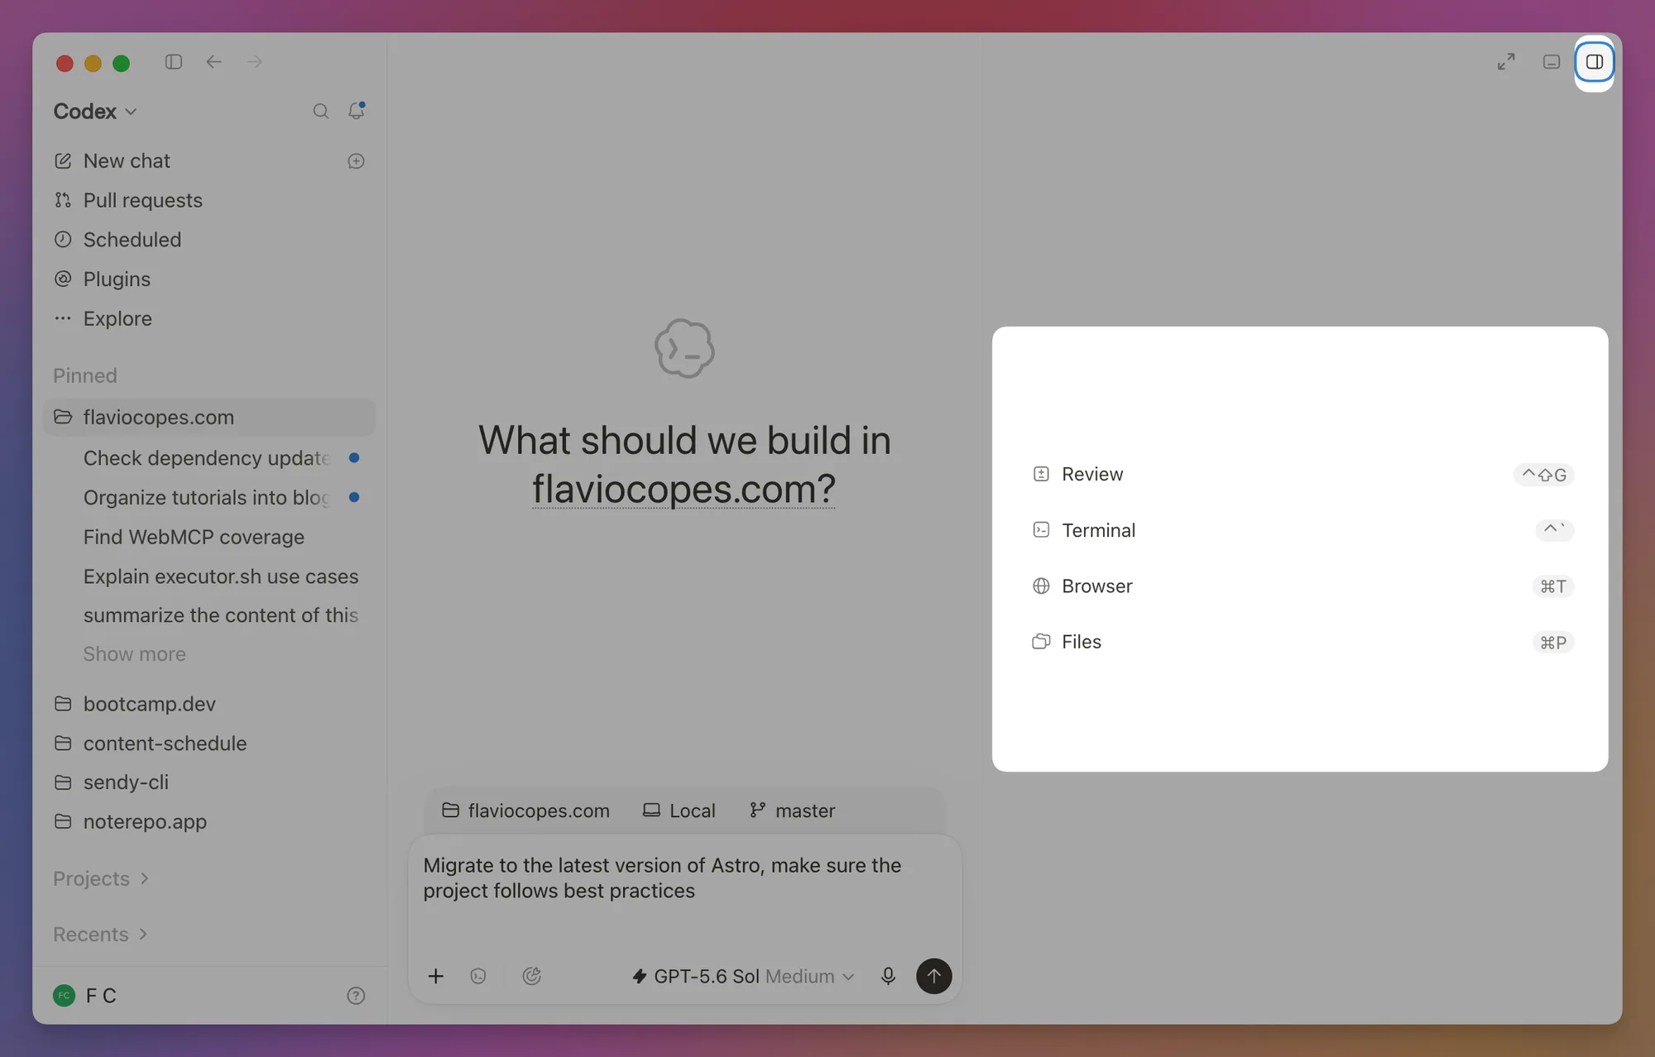The width and height of the screenshot is (1655, 1057).
Task: Click the Codex terminal logo icon
Action: click(684, 348)
